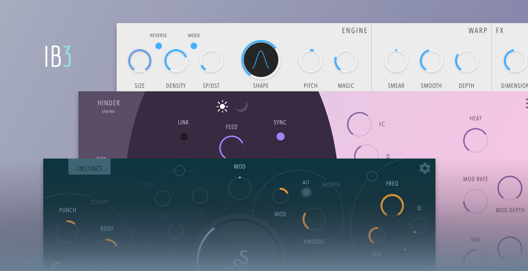Click the IB3 logo
Screen dimensions: 528x271
click(x=58, y=56)
